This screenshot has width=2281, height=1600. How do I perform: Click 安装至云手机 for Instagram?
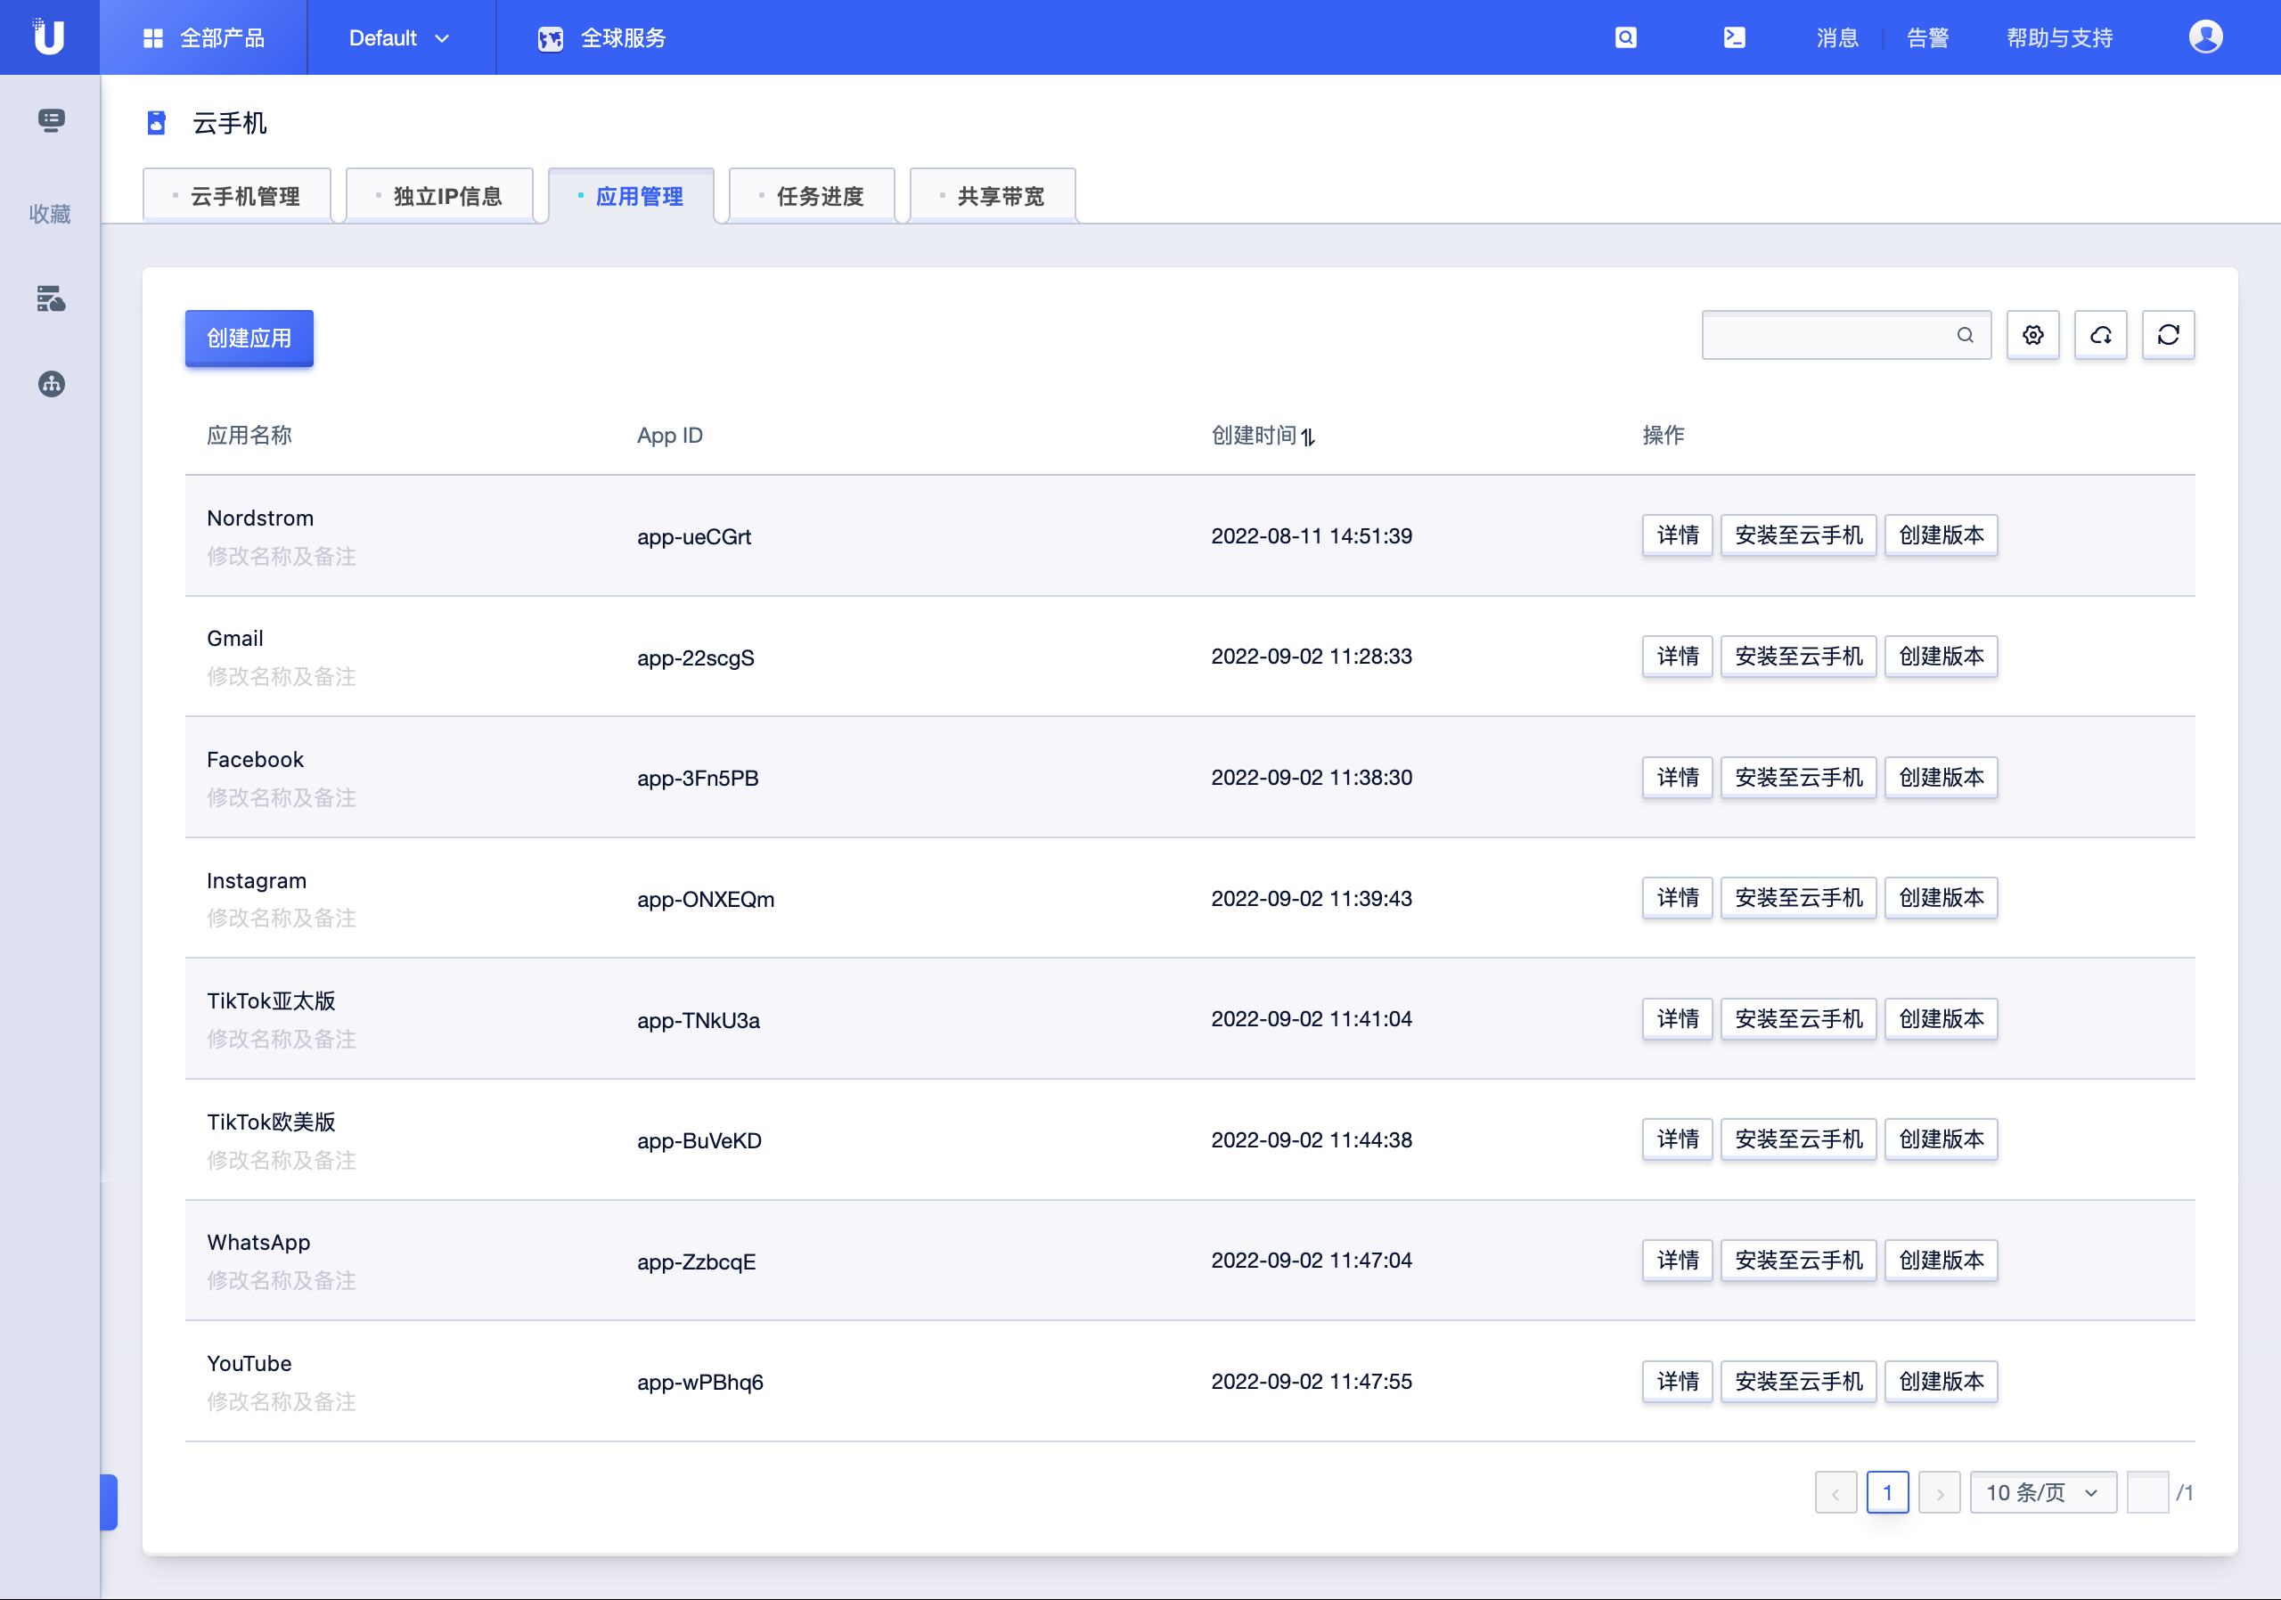tap(1798, 898)
